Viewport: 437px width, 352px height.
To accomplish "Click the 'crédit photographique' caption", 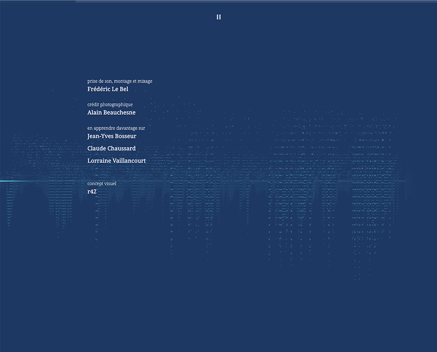I will (x=110, y=104).
